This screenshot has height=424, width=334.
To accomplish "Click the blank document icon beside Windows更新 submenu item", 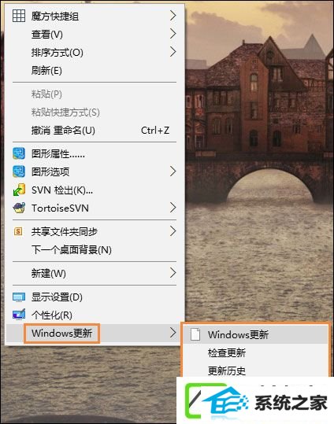I will [x=195, y=334].
